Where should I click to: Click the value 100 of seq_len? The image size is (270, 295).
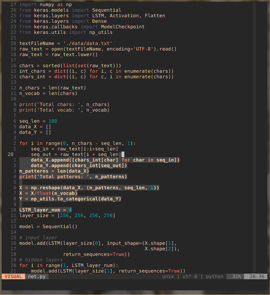point(53,121)
